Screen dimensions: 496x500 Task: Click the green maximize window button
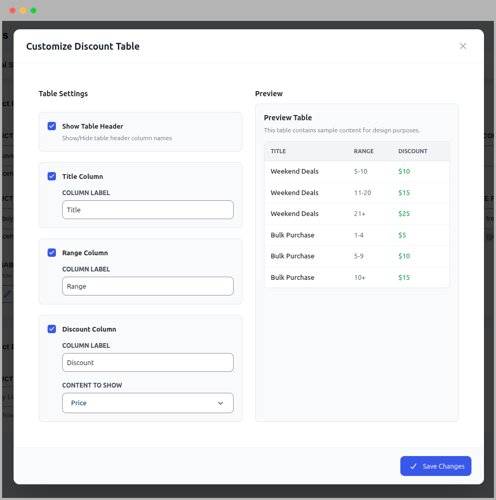33,10
